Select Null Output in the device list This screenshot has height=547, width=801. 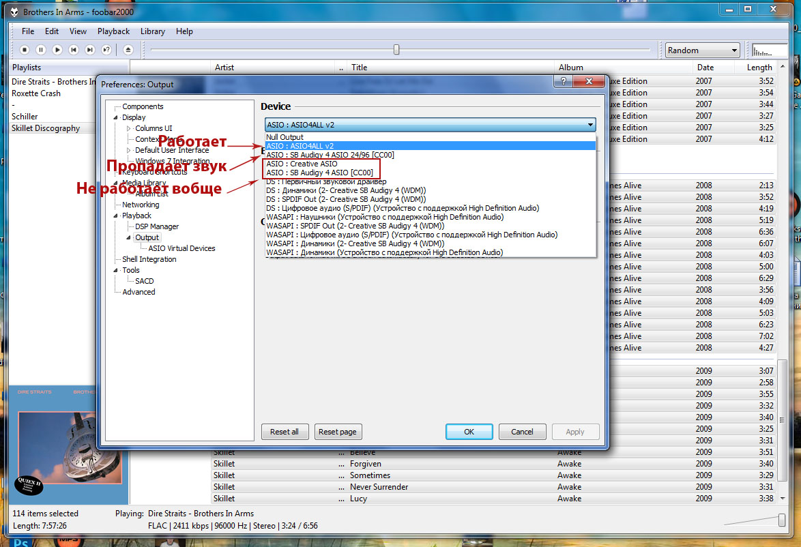[x=430, y=137]
